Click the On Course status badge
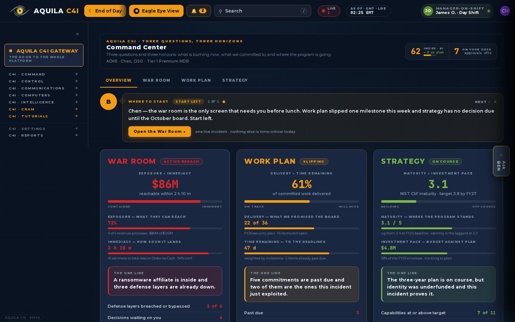The image size is (515, 322). 445,162
